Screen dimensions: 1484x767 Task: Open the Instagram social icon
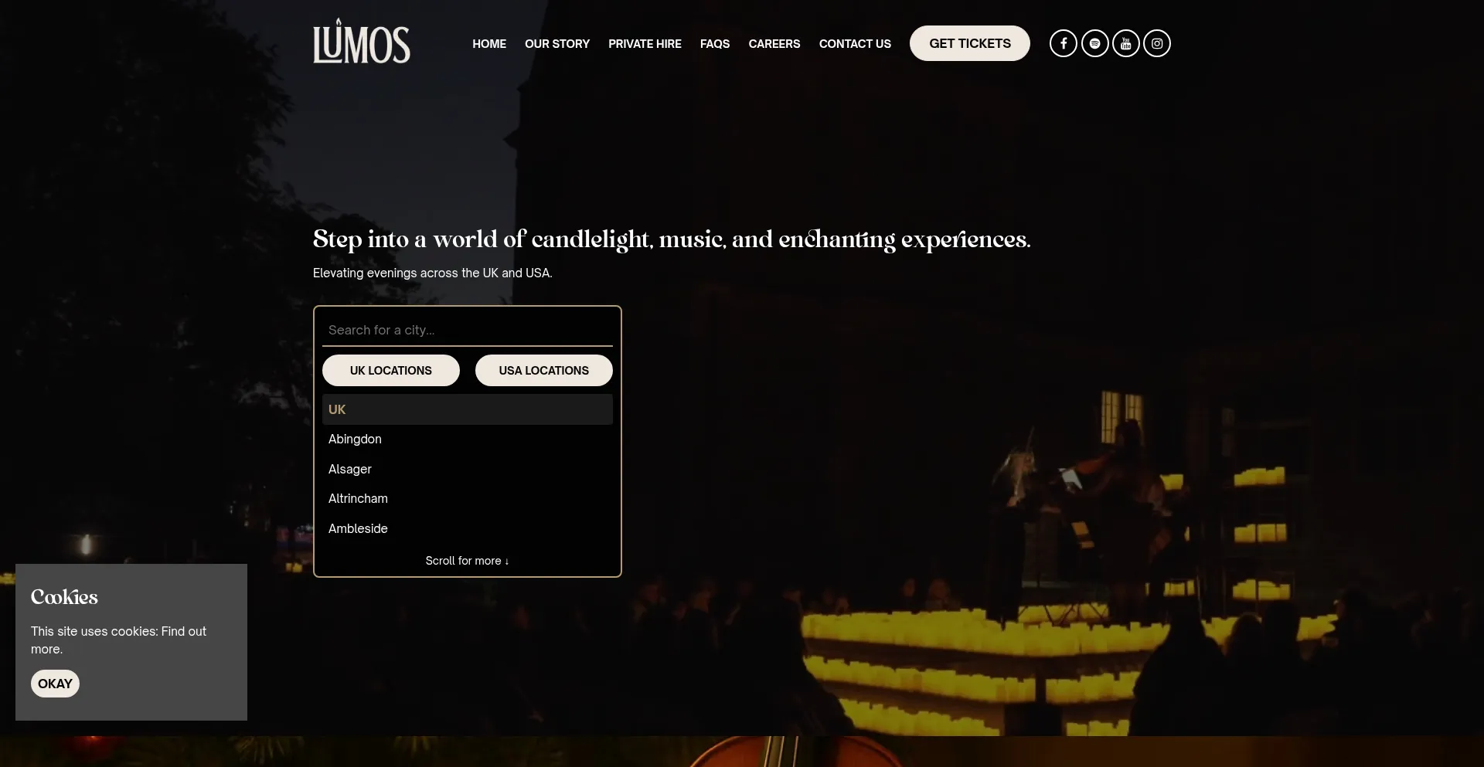1156,43
